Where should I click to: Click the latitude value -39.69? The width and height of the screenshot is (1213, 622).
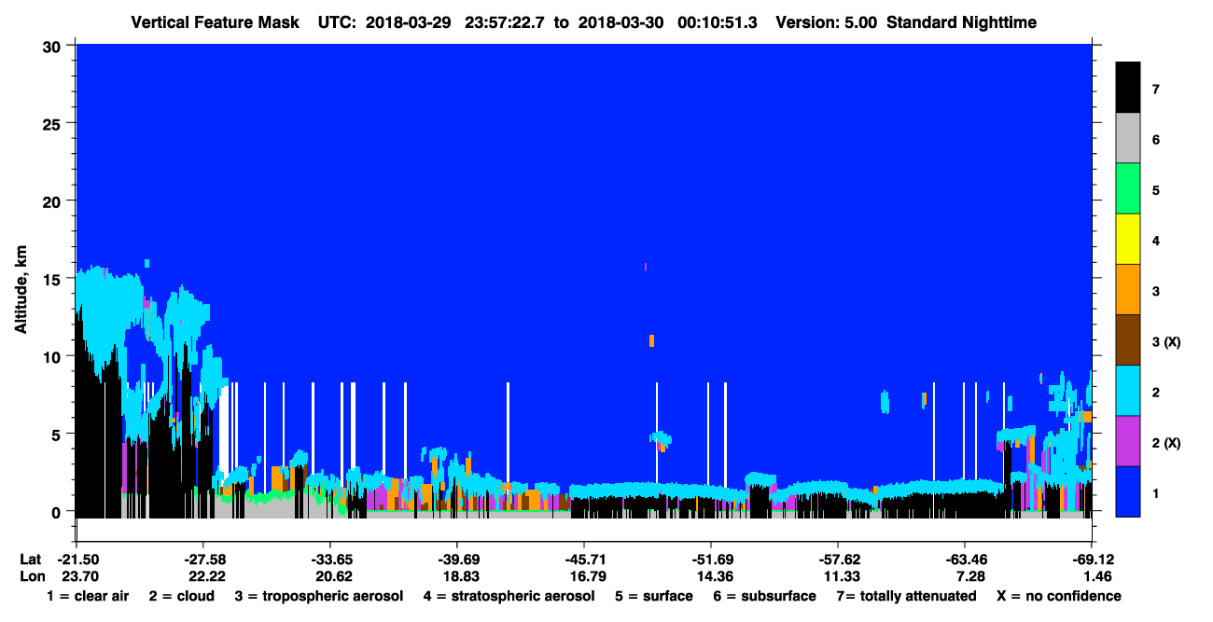(456, 560)
